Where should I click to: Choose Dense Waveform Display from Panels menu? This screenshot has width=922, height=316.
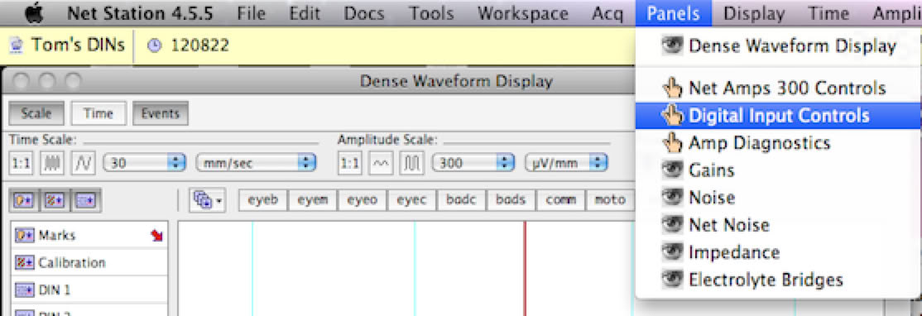[x=779, y=45]
